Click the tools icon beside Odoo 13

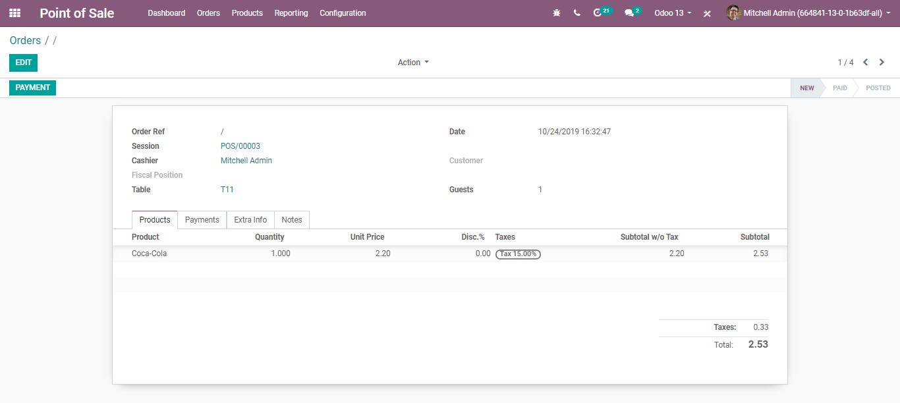coord(707,13)
